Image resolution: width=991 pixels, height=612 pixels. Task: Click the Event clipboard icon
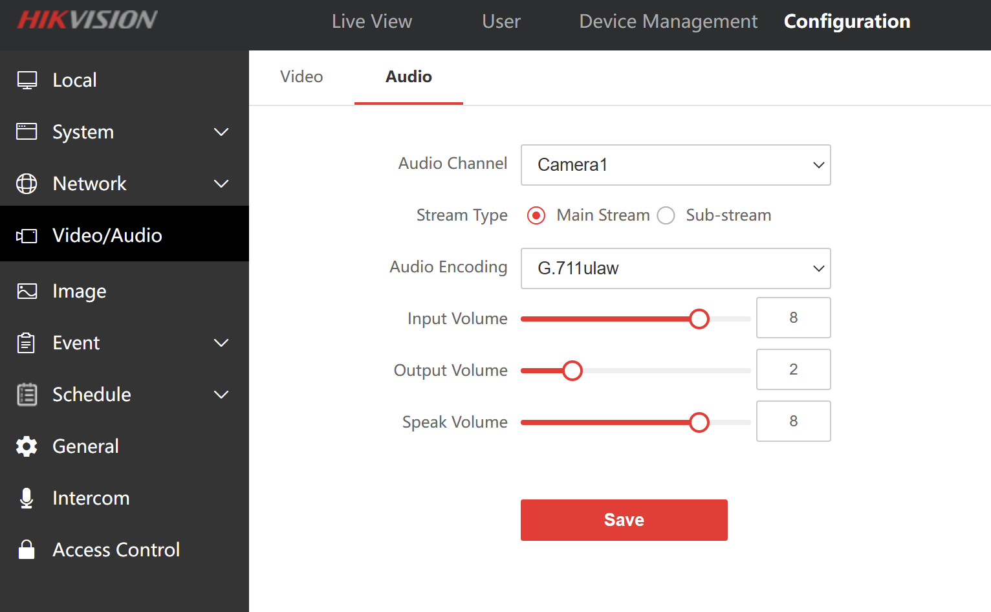click(x=27, y=343)
